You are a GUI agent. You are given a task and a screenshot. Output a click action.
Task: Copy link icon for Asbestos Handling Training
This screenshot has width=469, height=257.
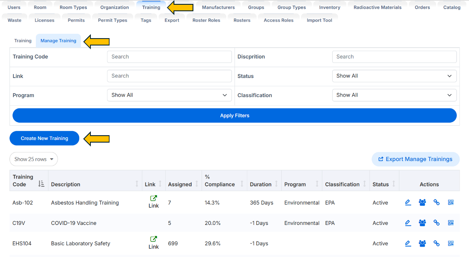click(x=437, y=203)
